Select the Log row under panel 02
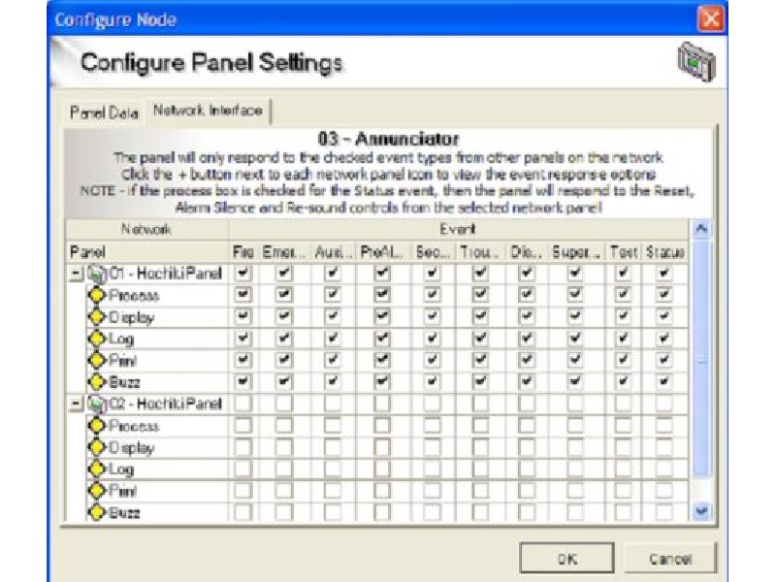This screenshot has height=582, width=776. (x=121, y=469)
